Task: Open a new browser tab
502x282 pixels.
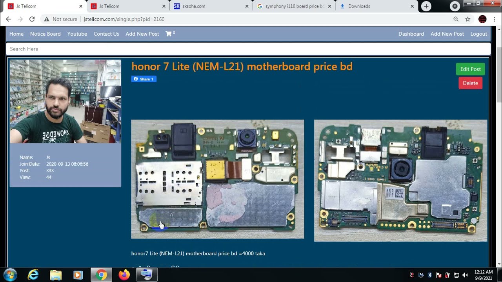Action: tap(426, 6)
